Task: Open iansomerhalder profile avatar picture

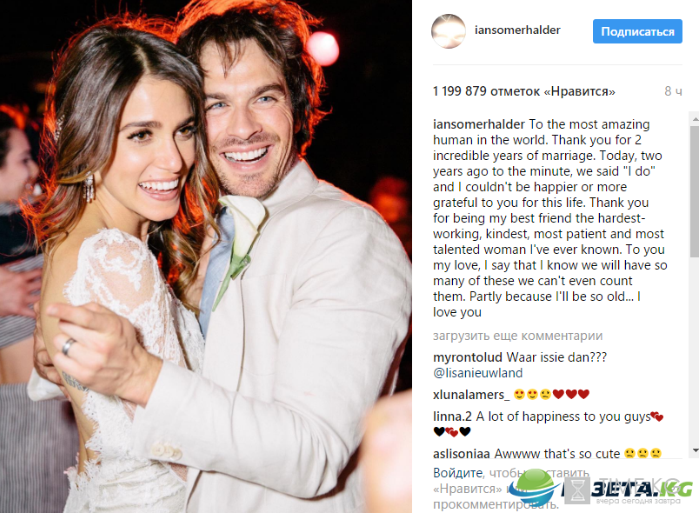Action: [449, 31]
